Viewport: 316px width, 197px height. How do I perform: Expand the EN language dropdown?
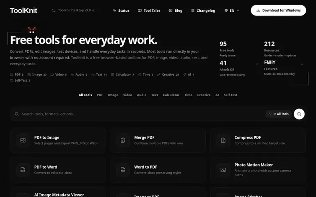pyautogui.click(x=232, y=10)
